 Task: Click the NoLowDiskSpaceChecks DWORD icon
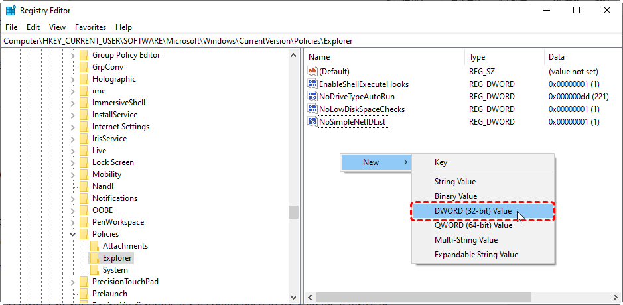click(312, 109)
